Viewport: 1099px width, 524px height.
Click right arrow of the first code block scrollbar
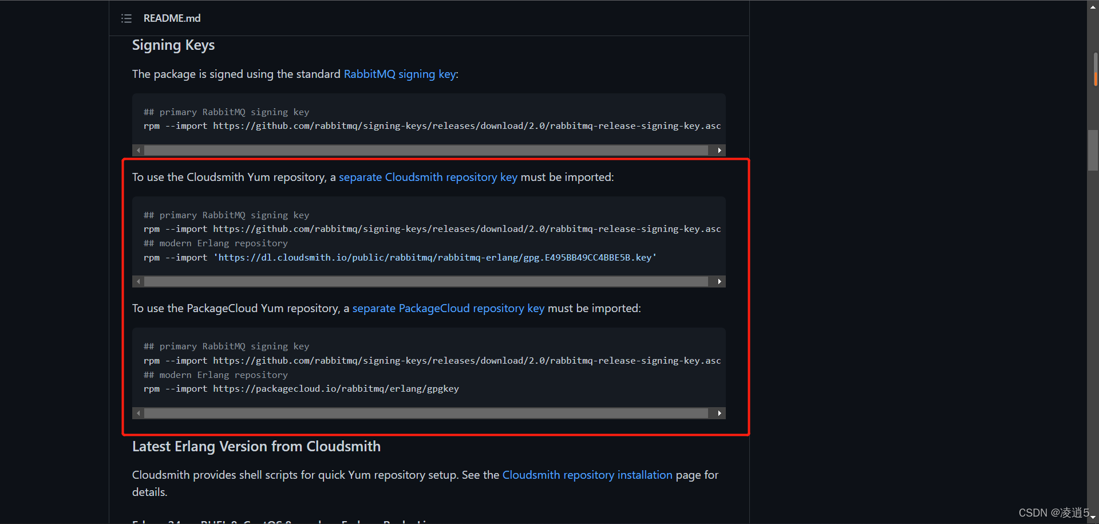pyautogui.click(x=720, y=150)
